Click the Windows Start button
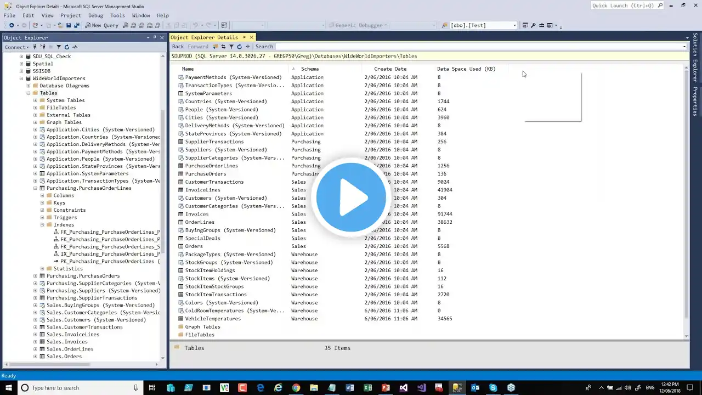The height and width of the screenshot is (395, 702). tap(8, 388)
